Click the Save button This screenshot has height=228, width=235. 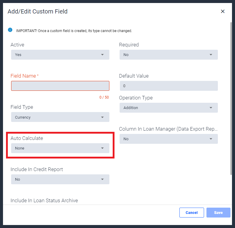(x=218, y=212)
